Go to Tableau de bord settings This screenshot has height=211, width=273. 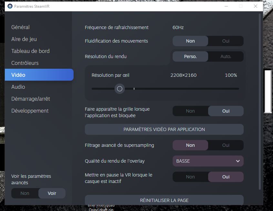click(x=30, y=51)
